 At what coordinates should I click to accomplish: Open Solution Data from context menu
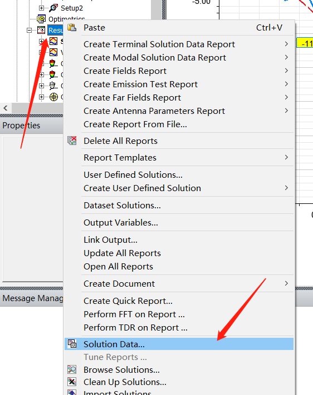(179, 344)
